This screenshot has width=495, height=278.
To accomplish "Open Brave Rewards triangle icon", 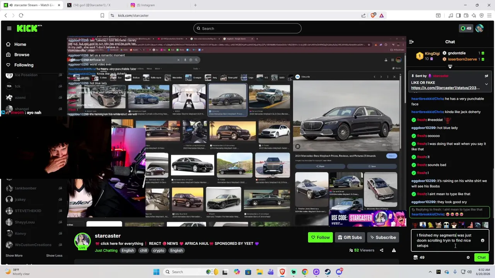I will pos(381,15).
